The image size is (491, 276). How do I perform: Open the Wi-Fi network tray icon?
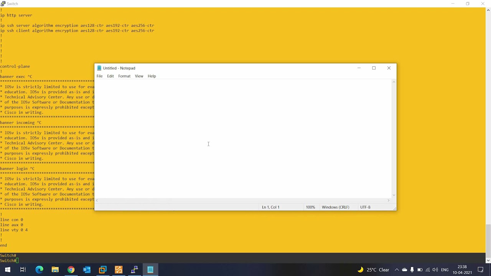tap(428, 270)
